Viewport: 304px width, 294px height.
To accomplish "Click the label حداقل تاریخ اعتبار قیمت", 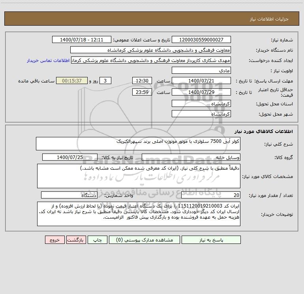I will (x=276, y=92).
